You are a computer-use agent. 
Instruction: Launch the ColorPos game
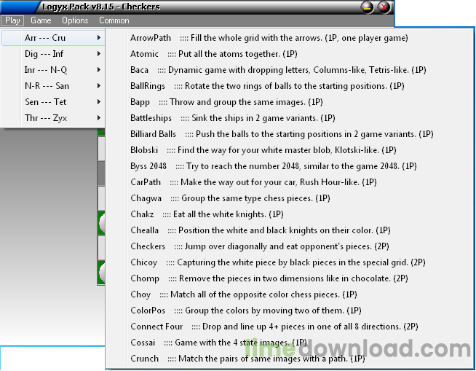[x=290, y=311]
